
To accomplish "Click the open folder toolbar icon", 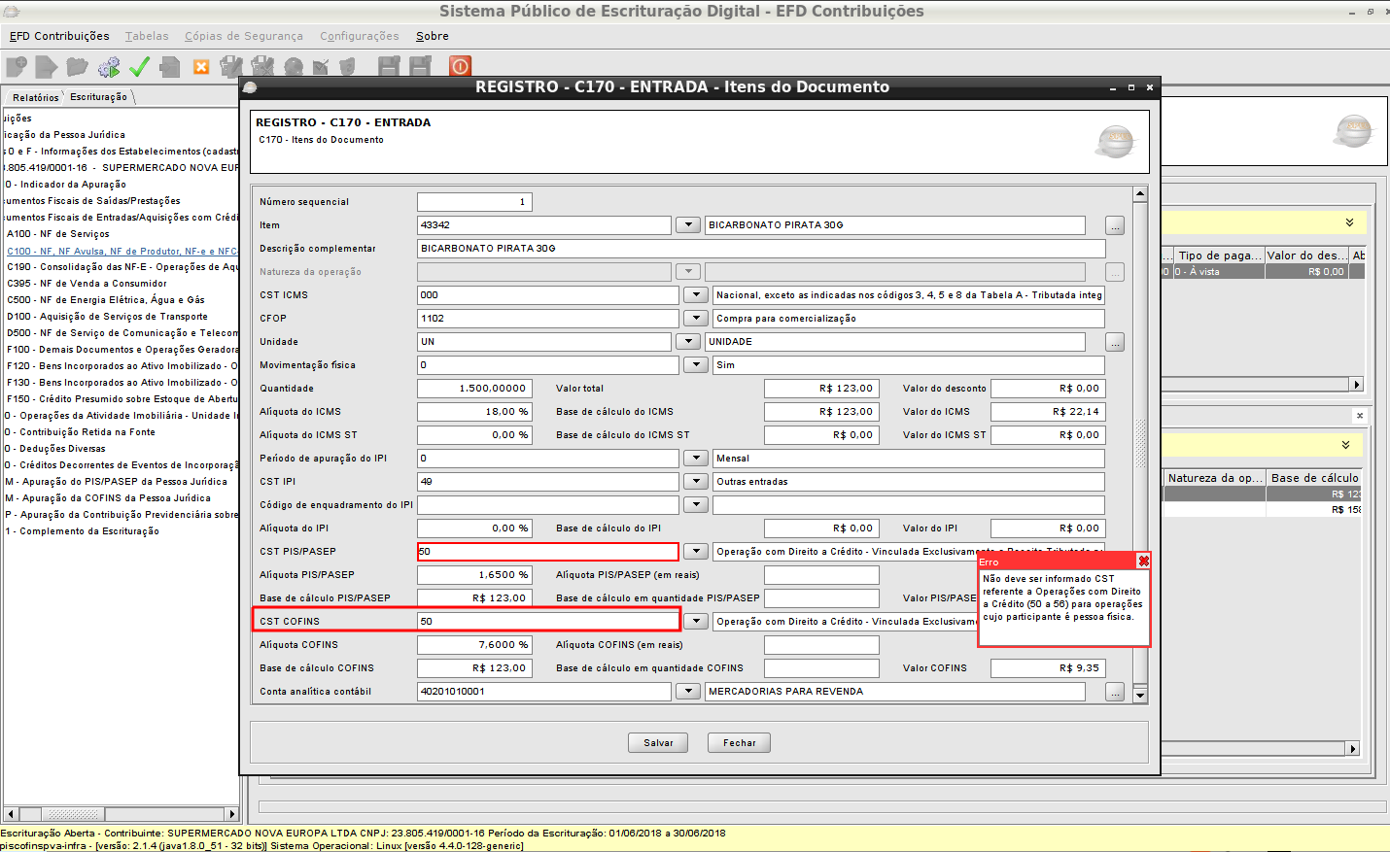I will pyautogui.click(x=77, y=66).
